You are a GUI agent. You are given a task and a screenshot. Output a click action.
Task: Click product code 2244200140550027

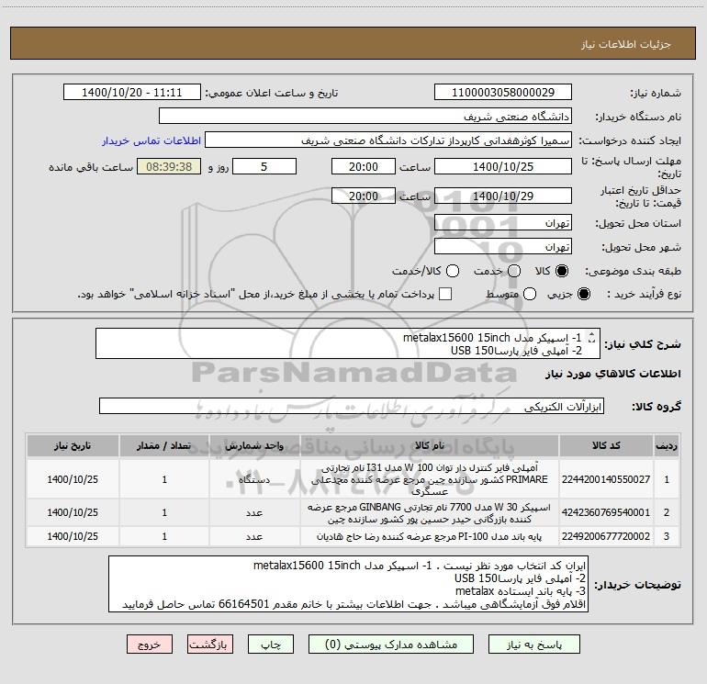[x=606, y=479]
